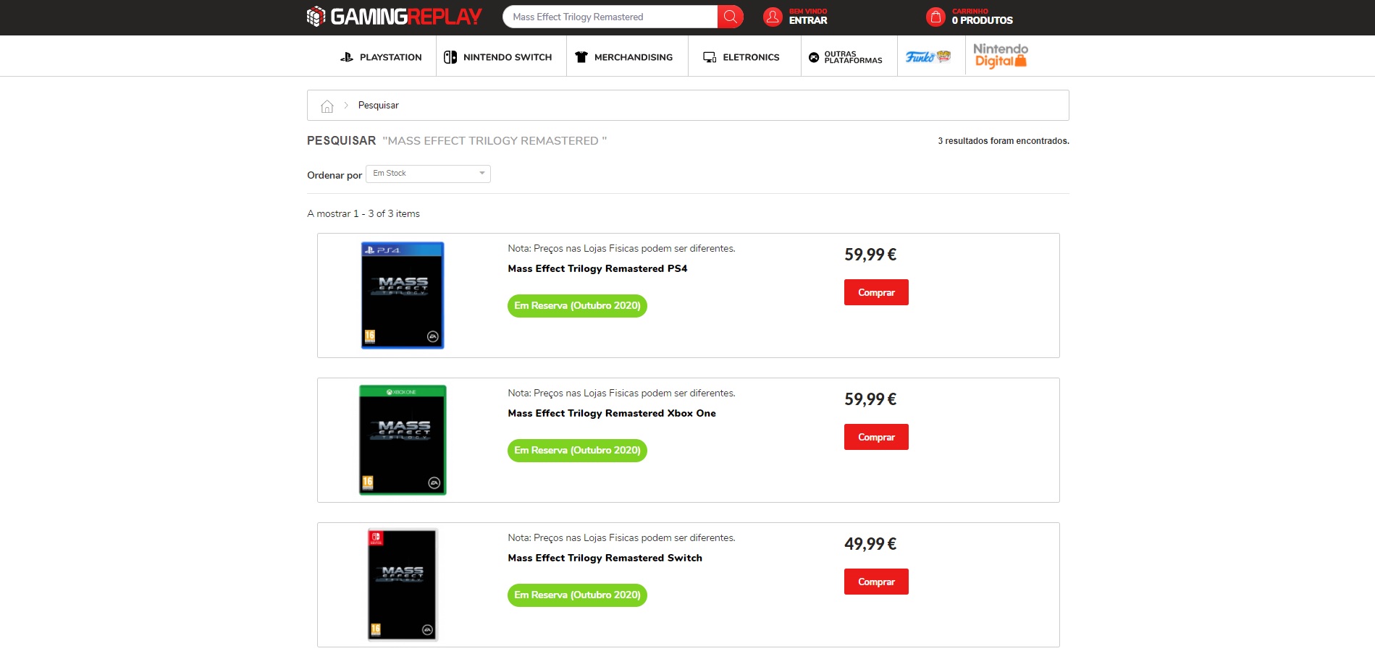Click the user account icon

click(773, 17)
